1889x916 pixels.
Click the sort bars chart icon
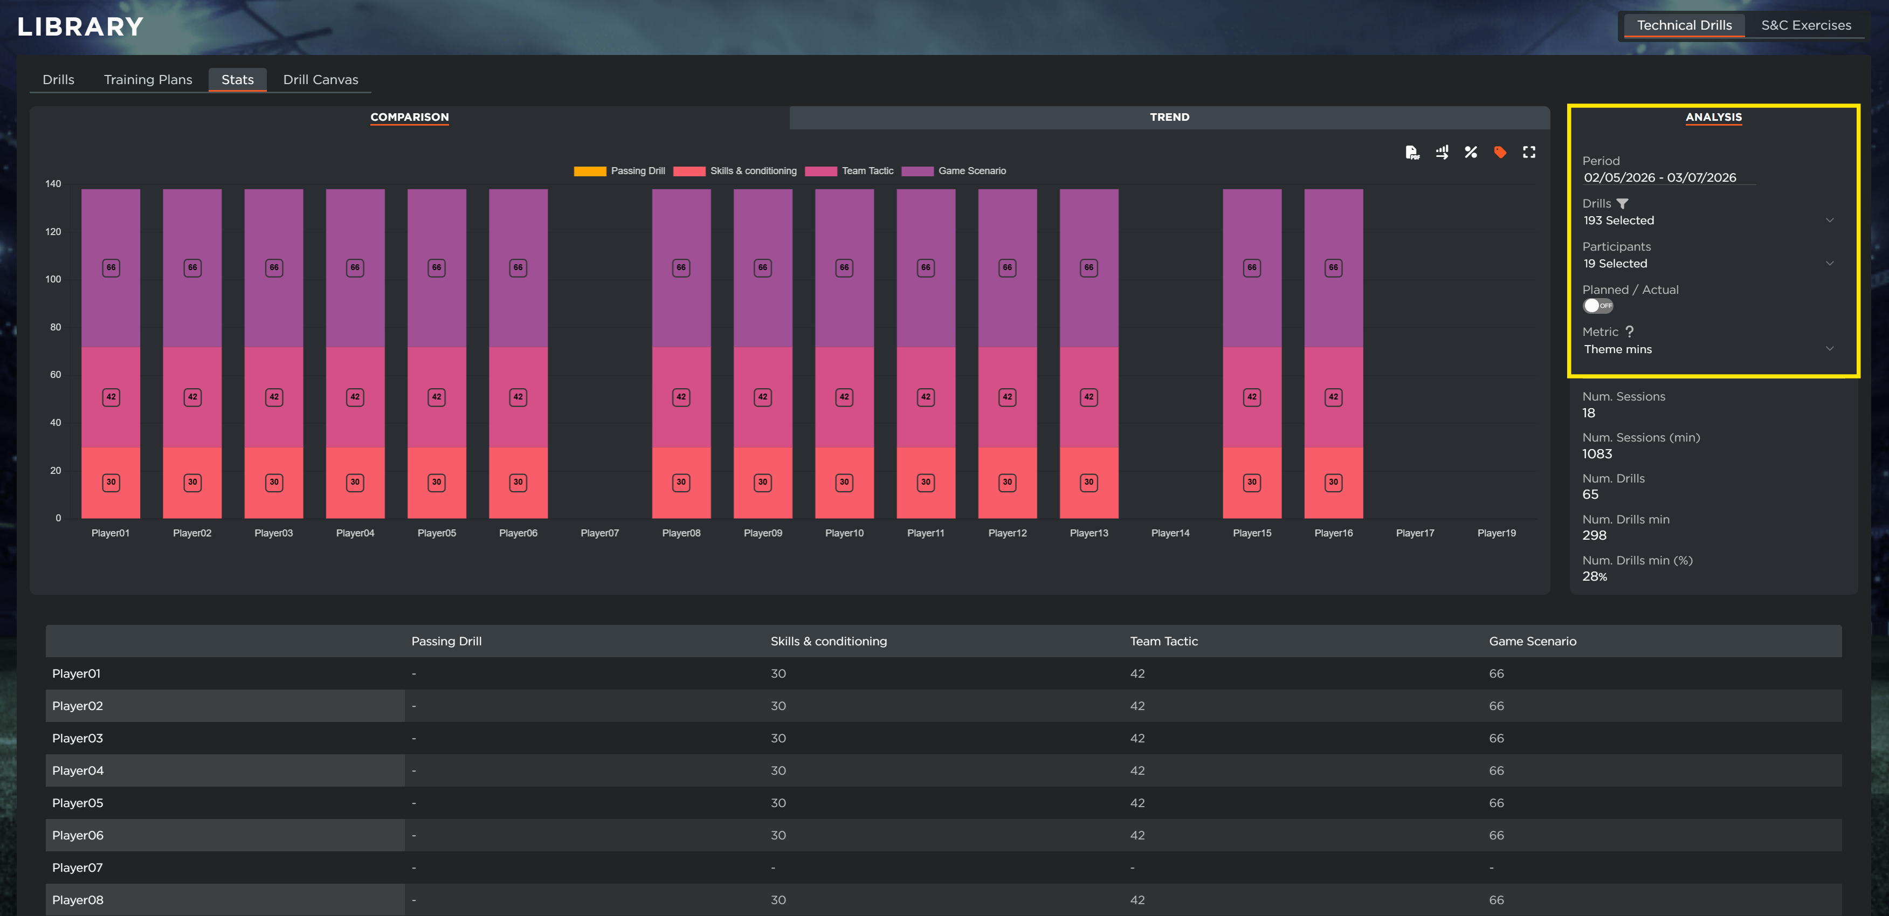click(1442, 153)
